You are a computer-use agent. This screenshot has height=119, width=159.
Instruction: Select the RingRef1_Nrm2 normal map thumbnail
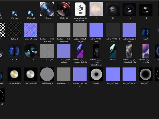tap(129, 74)
